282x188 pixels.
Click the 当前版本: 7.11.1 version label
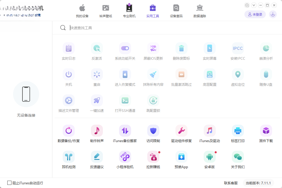[258, 183]
